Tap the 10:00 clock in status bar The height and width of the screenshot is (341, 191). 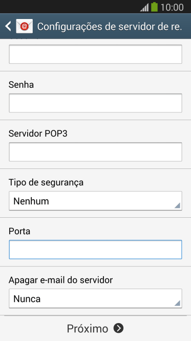tap(172, 7)
